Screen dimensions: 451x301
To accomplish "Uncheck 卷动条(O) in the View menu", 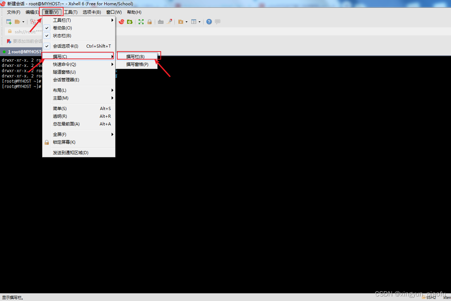I will (79, 28).
